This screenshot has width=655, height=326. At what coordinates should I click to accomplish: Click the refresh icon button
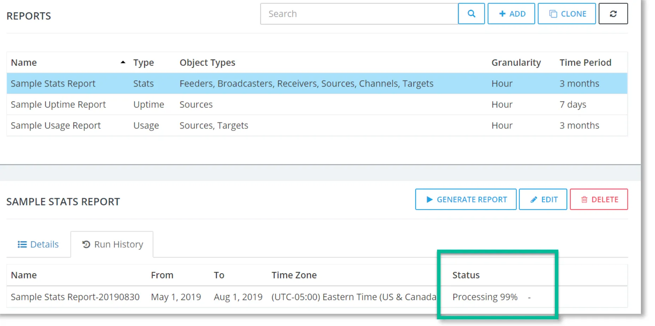pyautogui.click(x=613, y=14)
